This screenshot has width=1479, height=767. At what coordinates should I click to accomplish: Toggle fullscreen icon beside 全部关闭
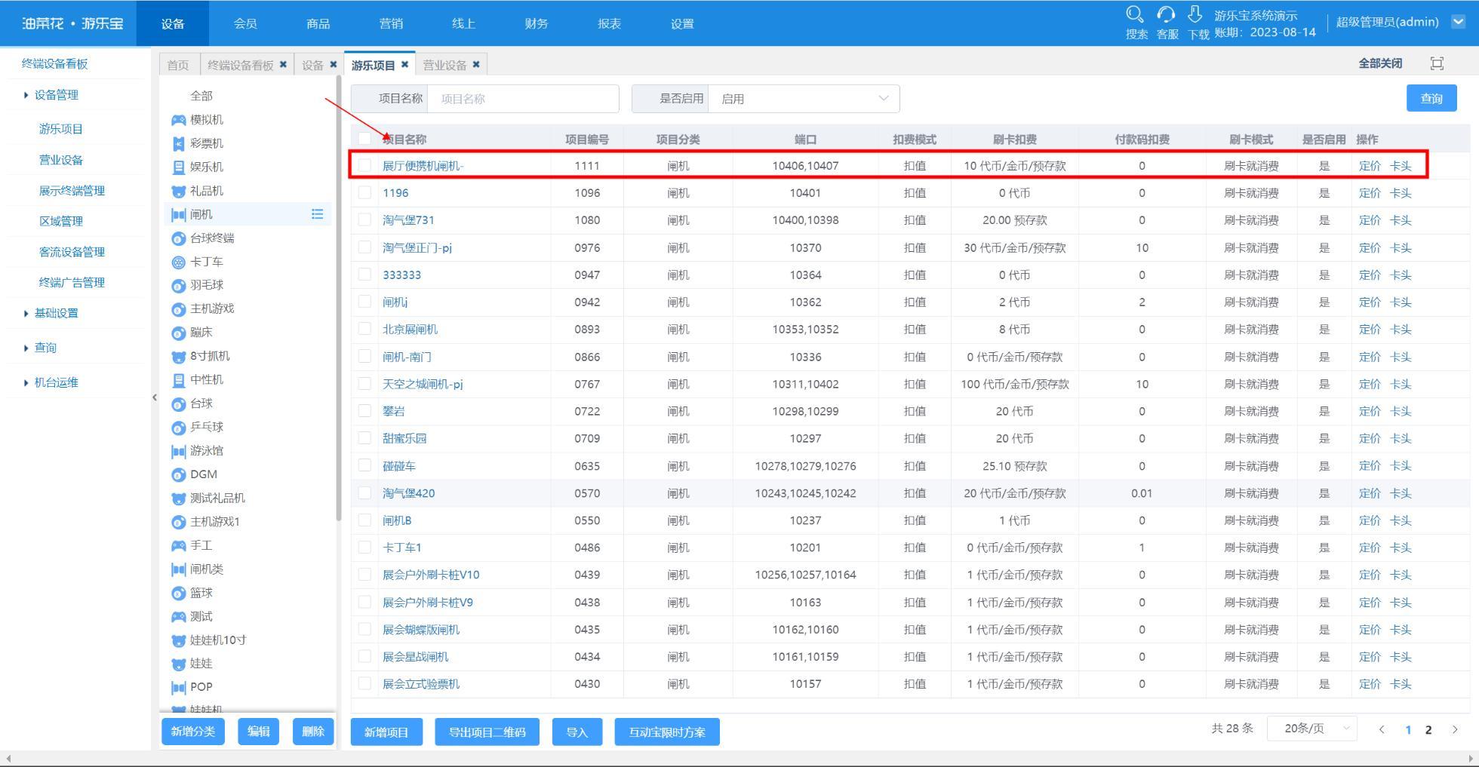(x=1437, y=63)
